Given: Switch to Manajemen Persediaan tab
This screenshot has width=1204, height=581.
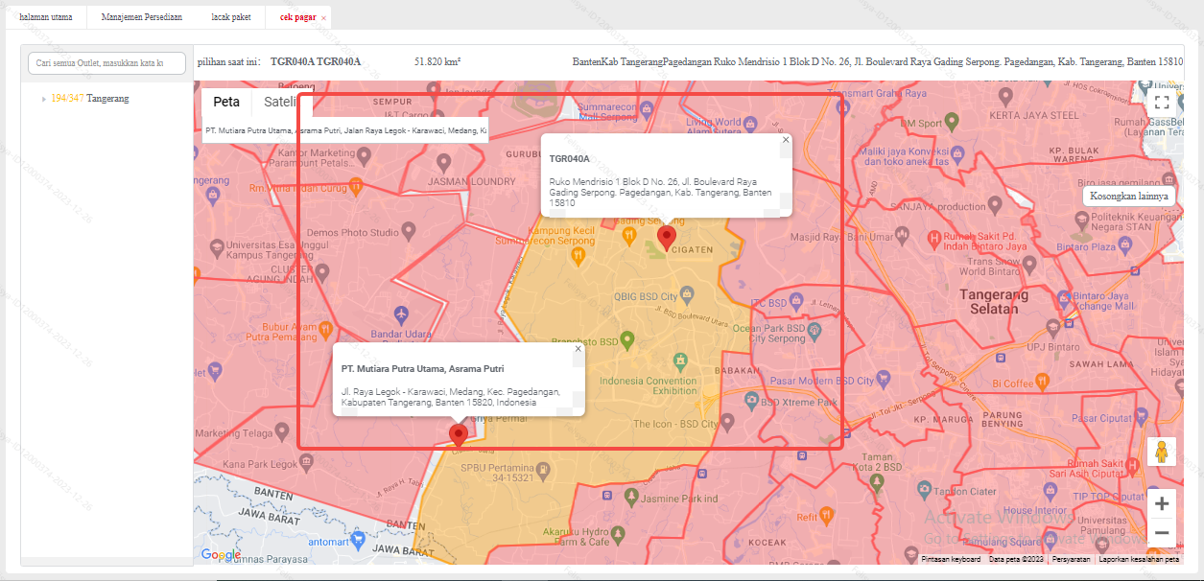Looking at the screenshot, I should click(141, 17).
